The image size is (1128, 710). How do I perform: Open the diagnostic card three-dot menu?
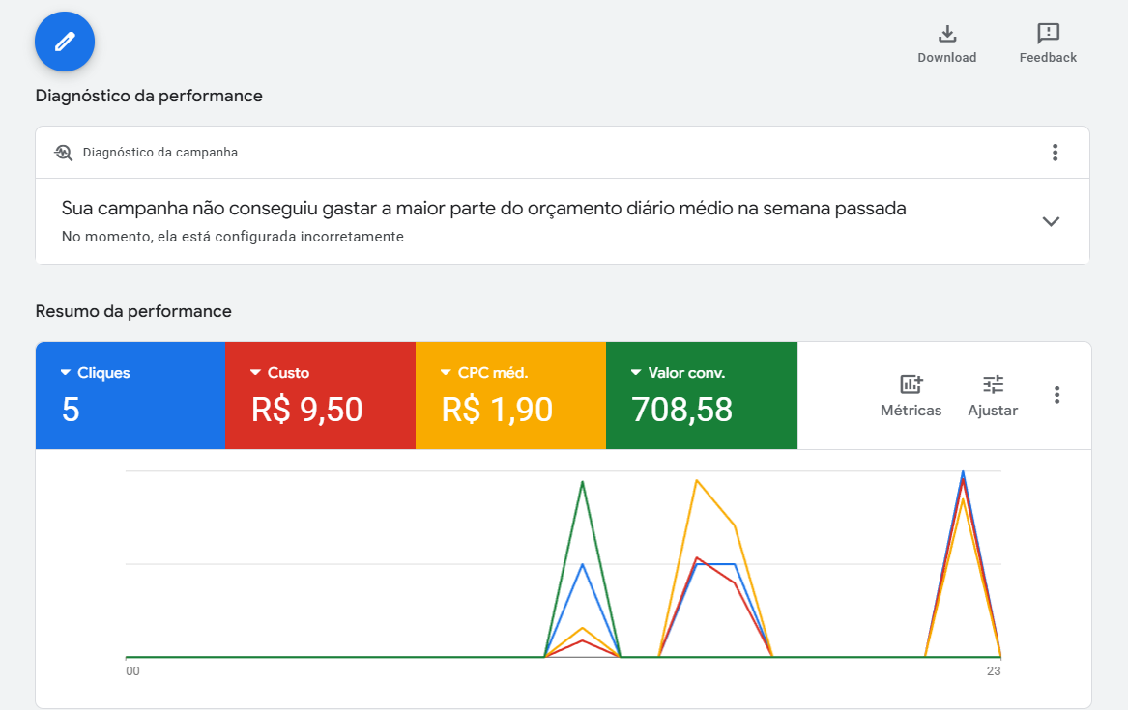tap(1055, 153)
